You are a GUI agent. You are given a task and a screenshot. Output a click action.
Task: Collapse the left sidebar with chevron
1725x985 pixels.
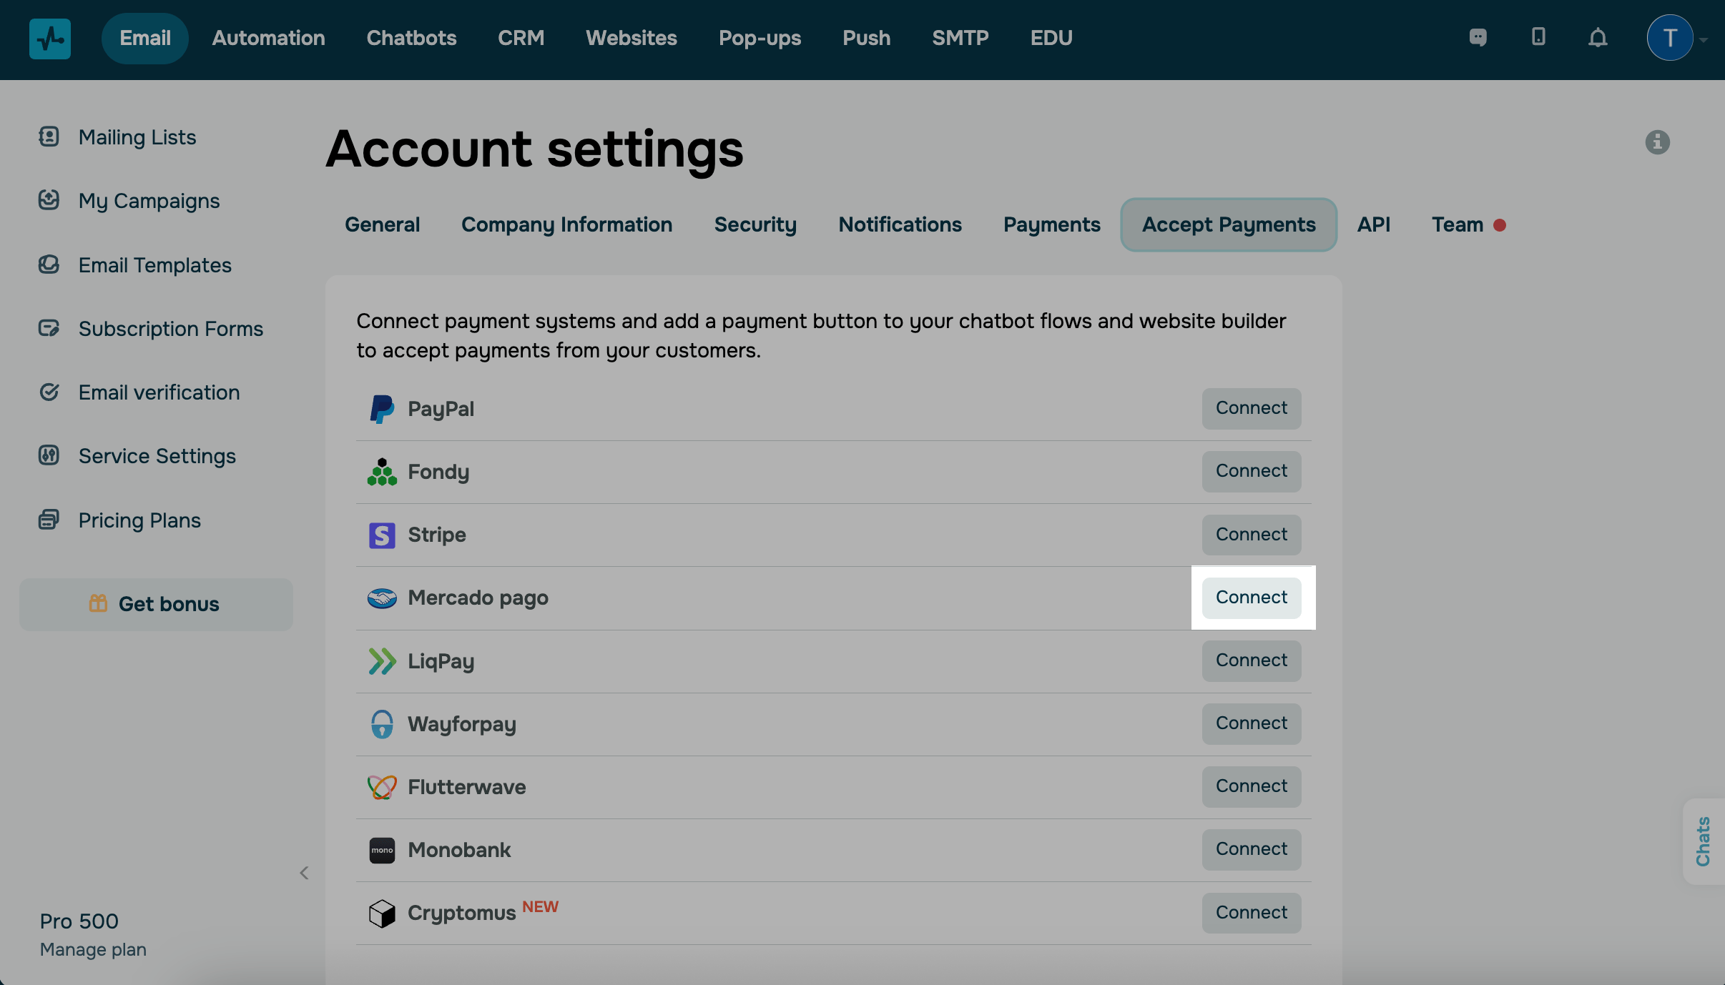tap(304, 873)
